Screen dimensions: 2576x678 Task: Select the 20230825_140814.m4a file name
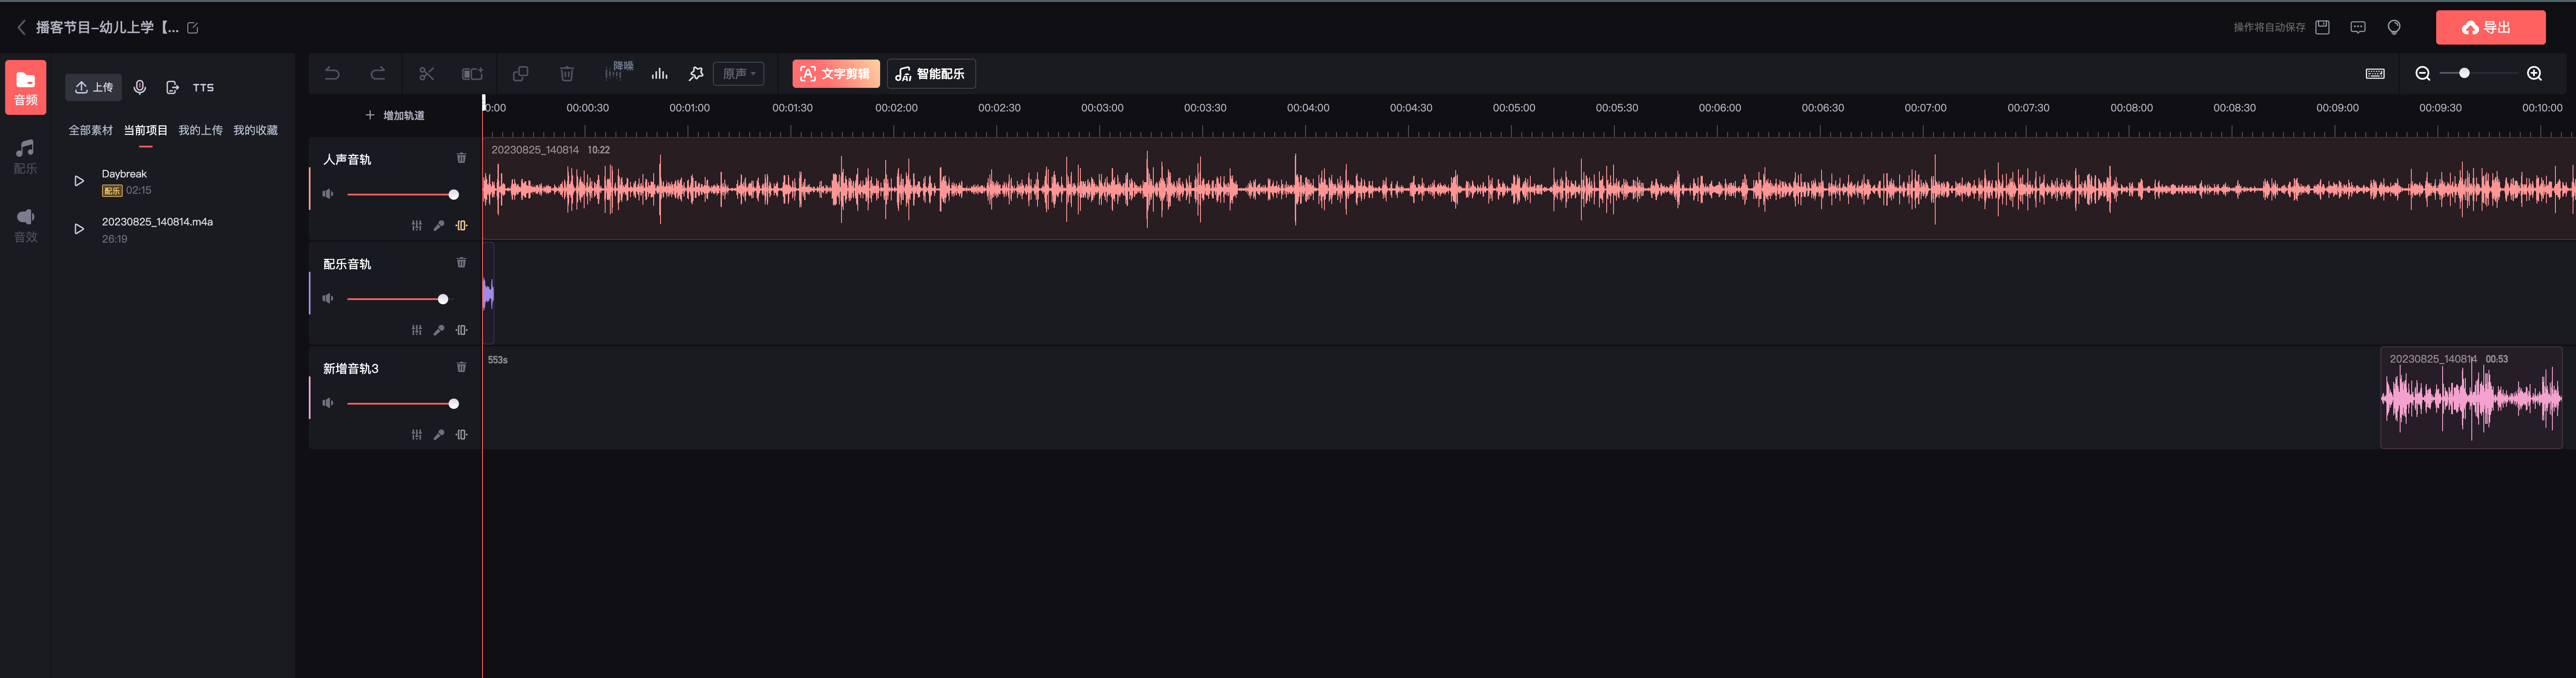[x=157, y=222]
